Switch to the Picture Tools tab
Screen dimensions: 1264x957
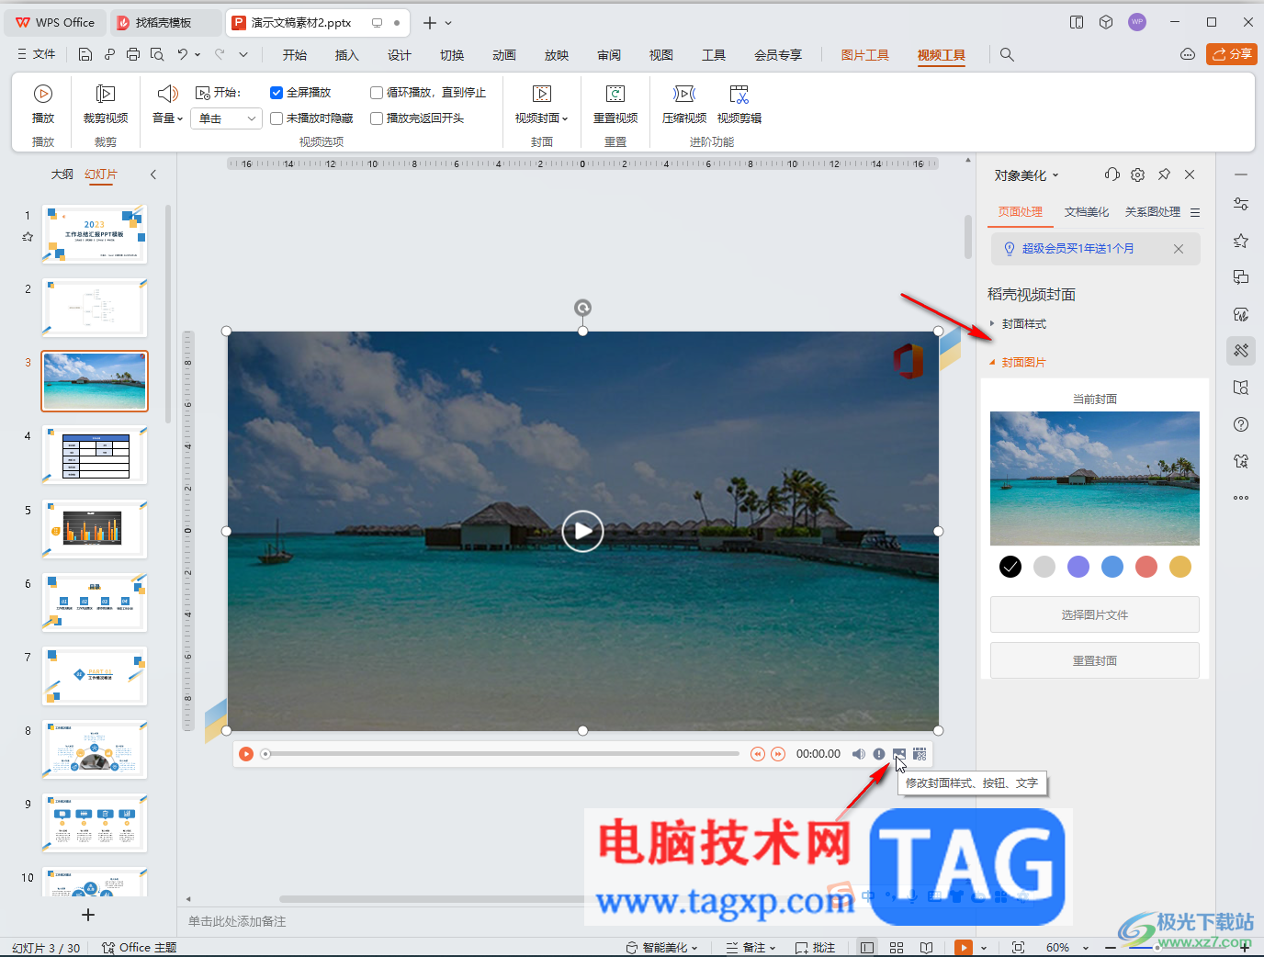click(x=864, y=55)
